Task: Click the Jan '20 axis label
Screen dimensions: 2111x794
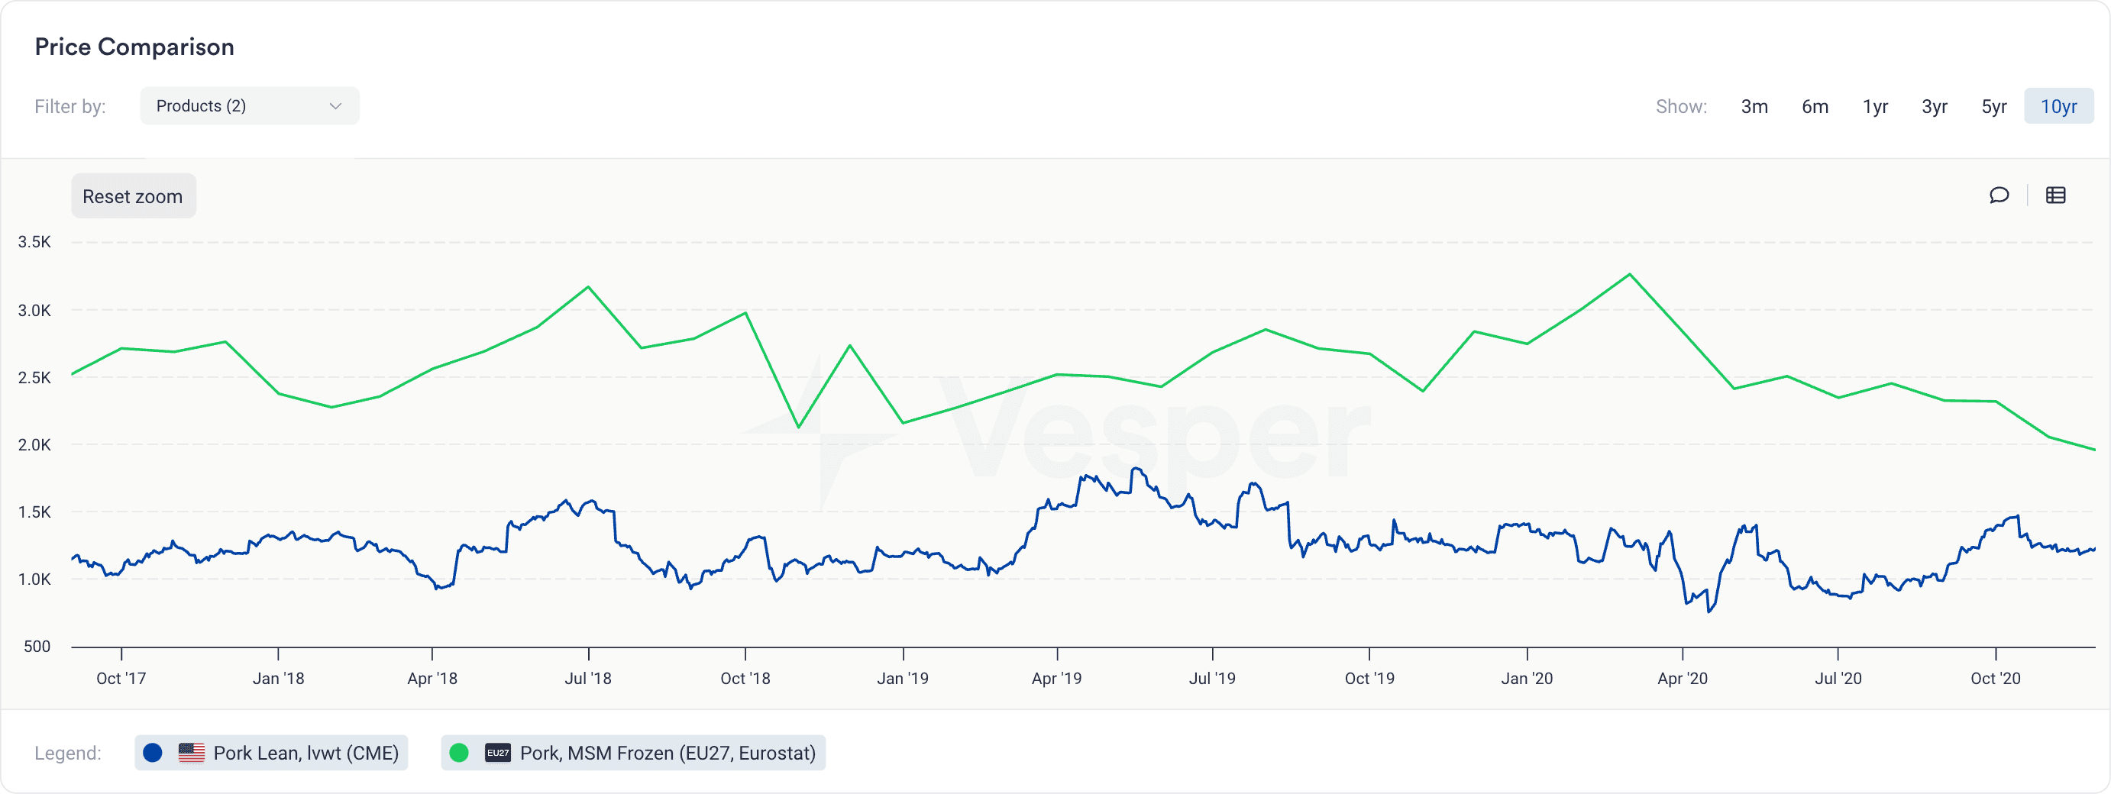Action: (x=1527, y=678)
